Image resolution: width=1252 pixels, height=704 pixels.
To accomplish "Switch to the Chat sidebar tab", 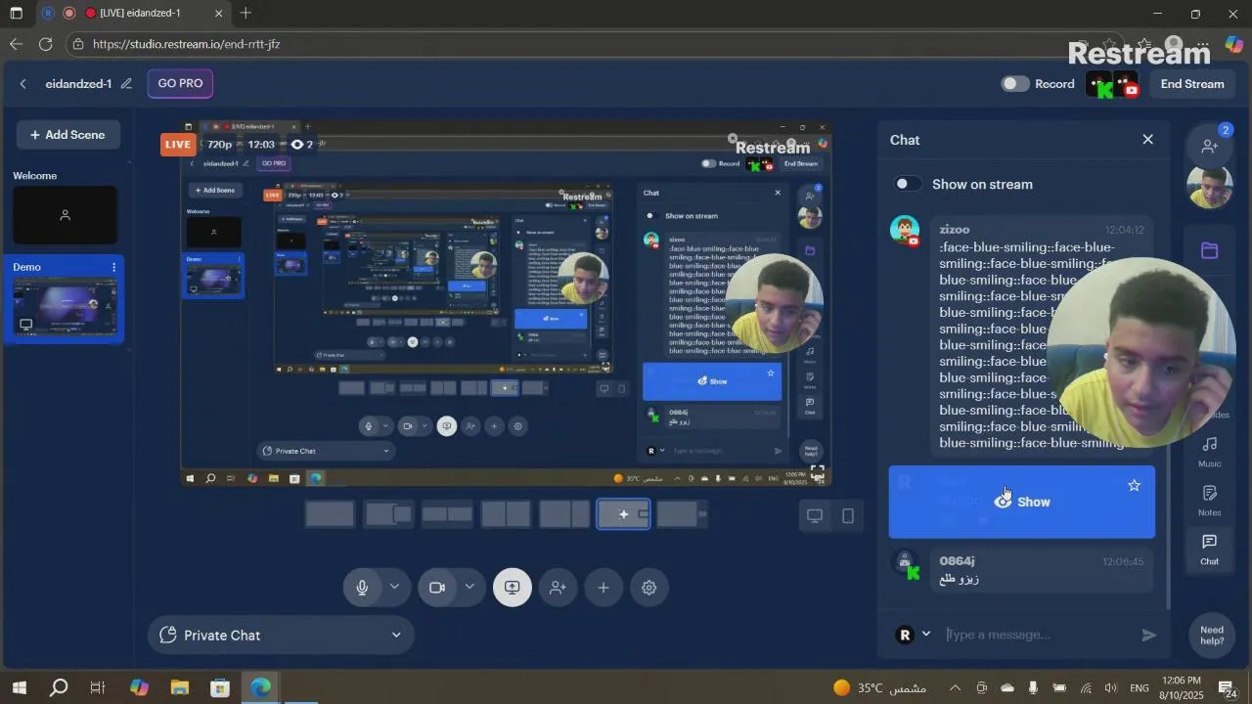I will point(1210,550).
